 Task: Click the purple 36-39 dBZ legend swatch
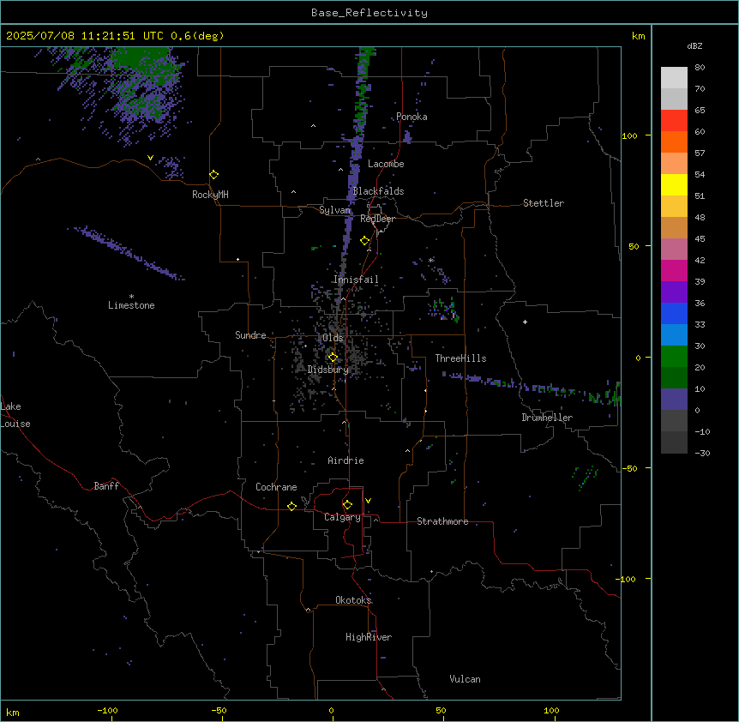(x=674, y=292)
